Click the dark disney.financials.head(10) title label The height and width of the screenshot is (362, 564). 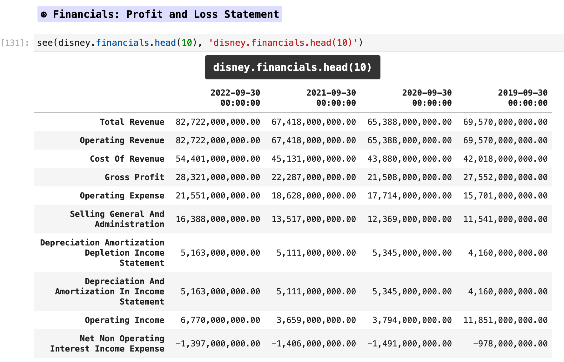[x=292, y=67]
